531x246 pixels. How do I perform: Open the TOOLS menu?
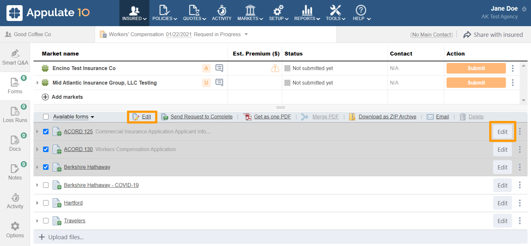(x=335, y=13)
